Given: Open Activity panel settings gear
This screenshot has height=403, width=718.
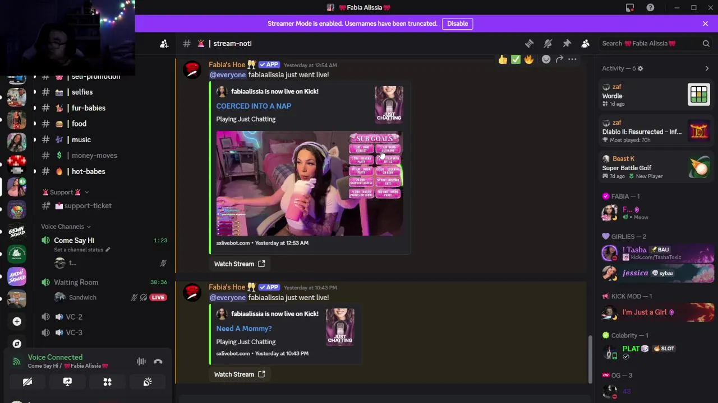Looking at the screenshot, I should 640,68.
